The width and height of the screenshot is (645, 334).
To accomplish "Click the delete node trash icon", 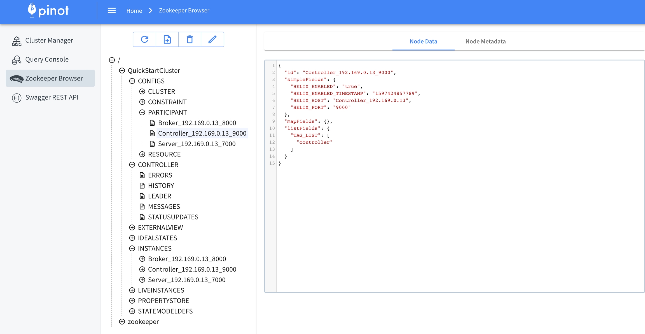I will (190, 39).
